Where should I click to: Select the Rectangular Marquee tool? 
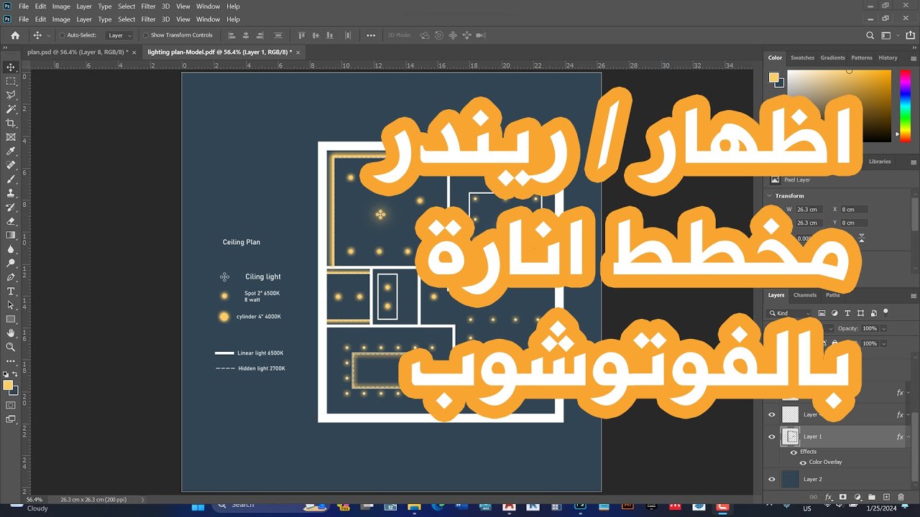(x=11, y=81)
